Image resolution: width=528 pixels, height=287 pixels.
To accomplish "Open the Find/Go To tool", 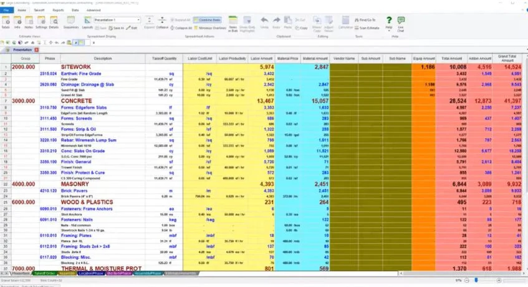I will 365,20.
